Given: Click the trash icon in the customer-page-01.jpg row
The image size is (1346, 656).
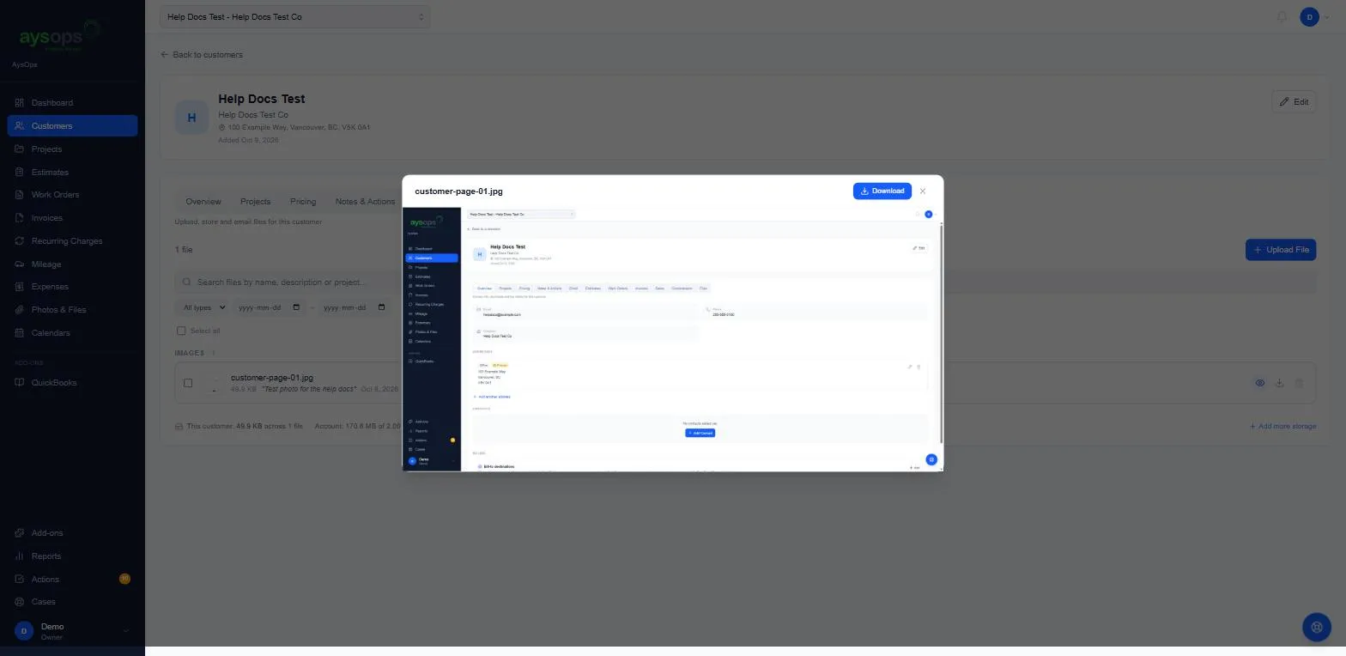Looking at the screenshot, I should [1299, 383].
